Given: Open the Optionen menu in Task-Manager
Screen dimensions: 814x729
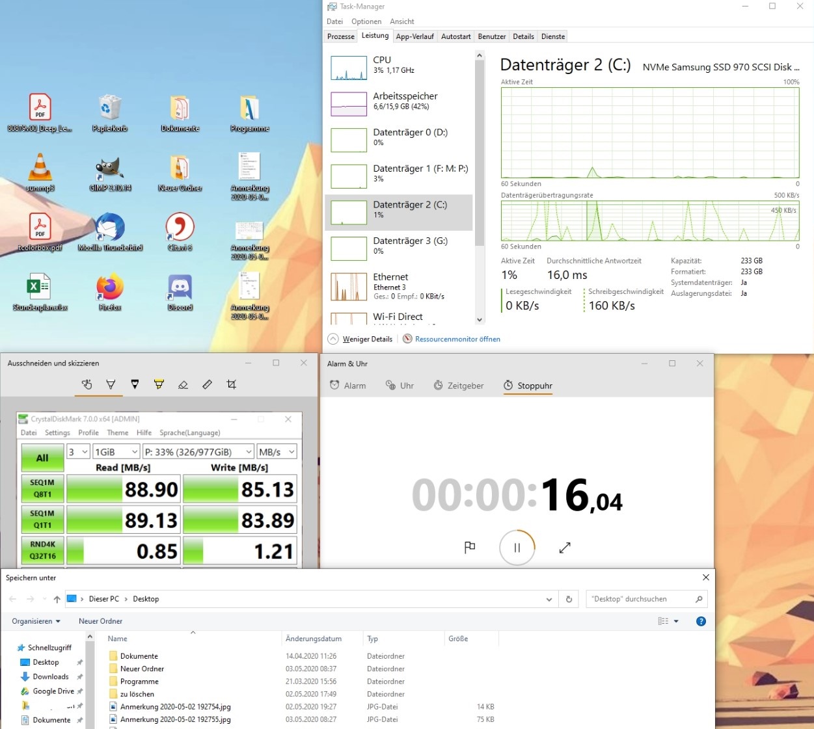Looking at the screenshot, I should 366,21.
